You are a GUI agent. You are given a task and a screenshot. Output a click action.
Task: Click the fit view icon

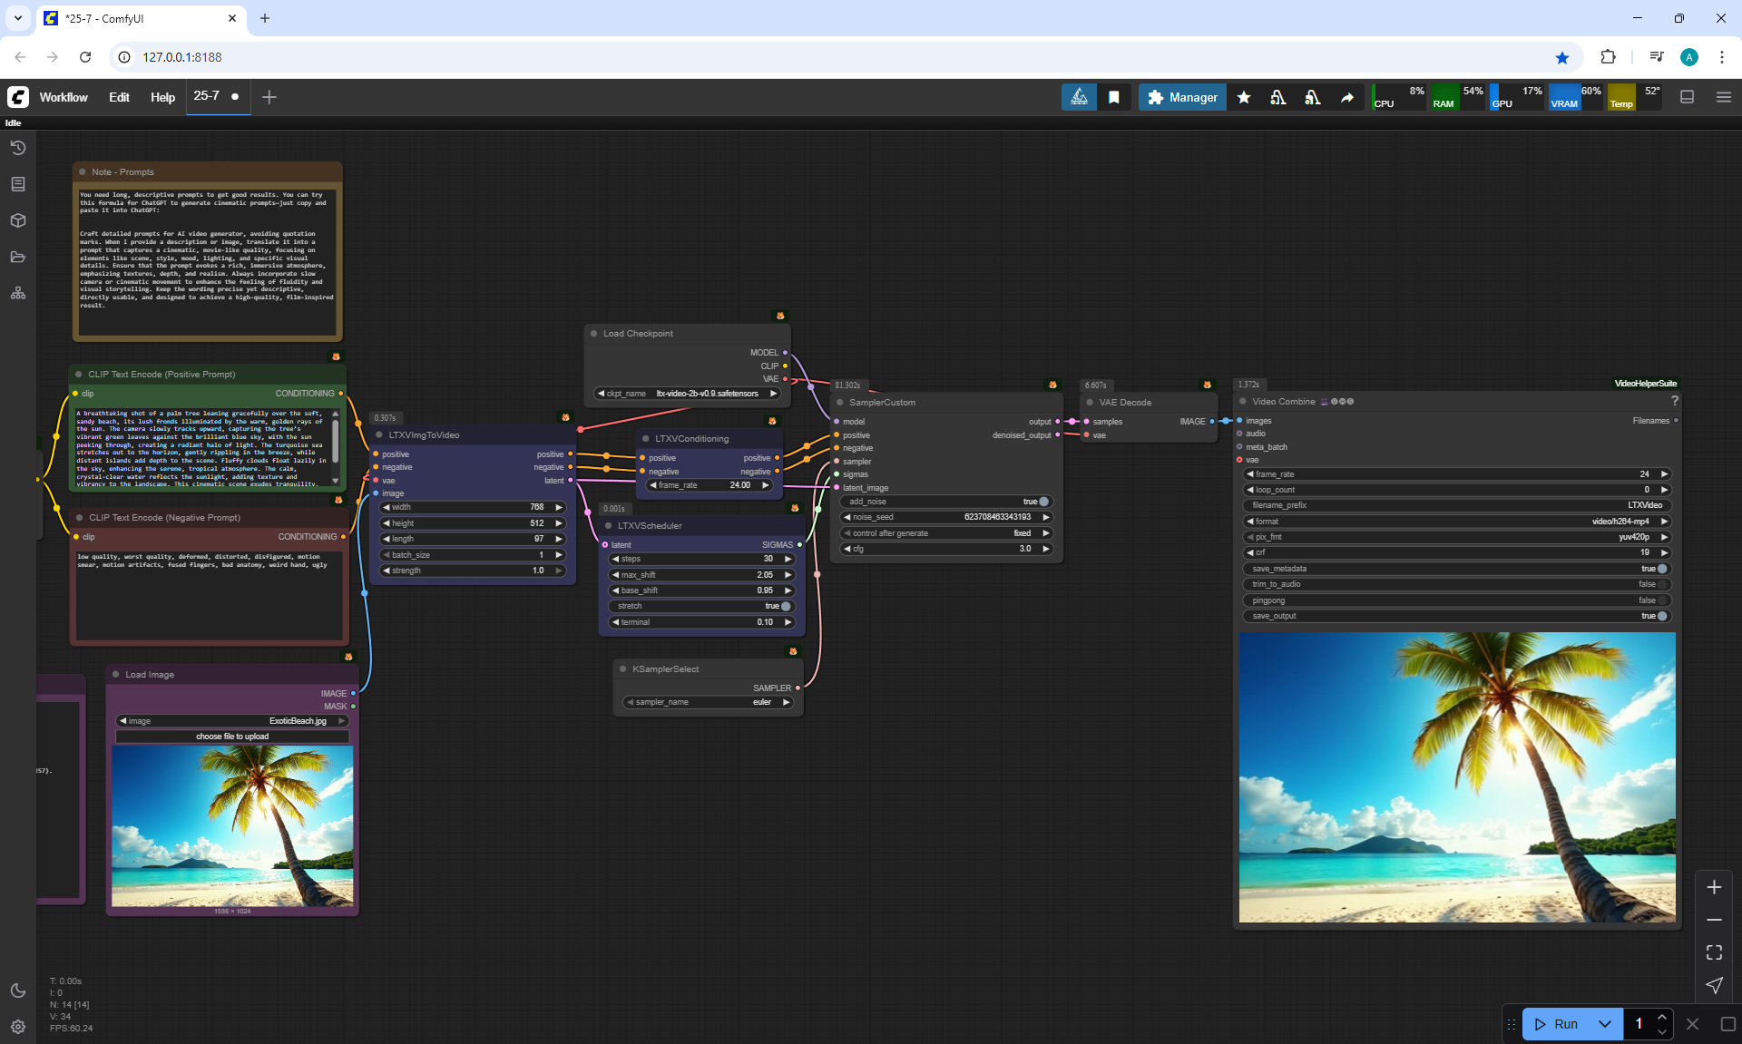pyautogui.click(x=1714, y=952)
